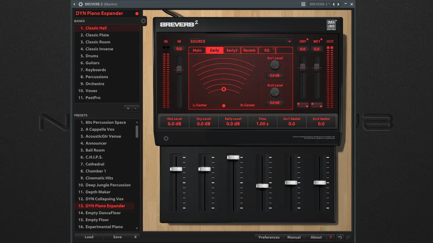Image resolution: width=433 pixels, height=243 pixels.
Task: Click the Load button
Action: [89, 237]
